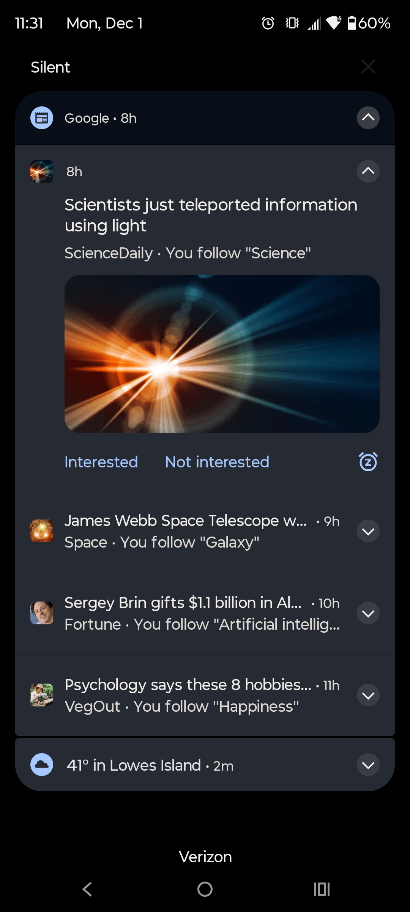Tap the vibrate mode status icon
The width and height of the screenshot is (410, 912).
[292, 23]
